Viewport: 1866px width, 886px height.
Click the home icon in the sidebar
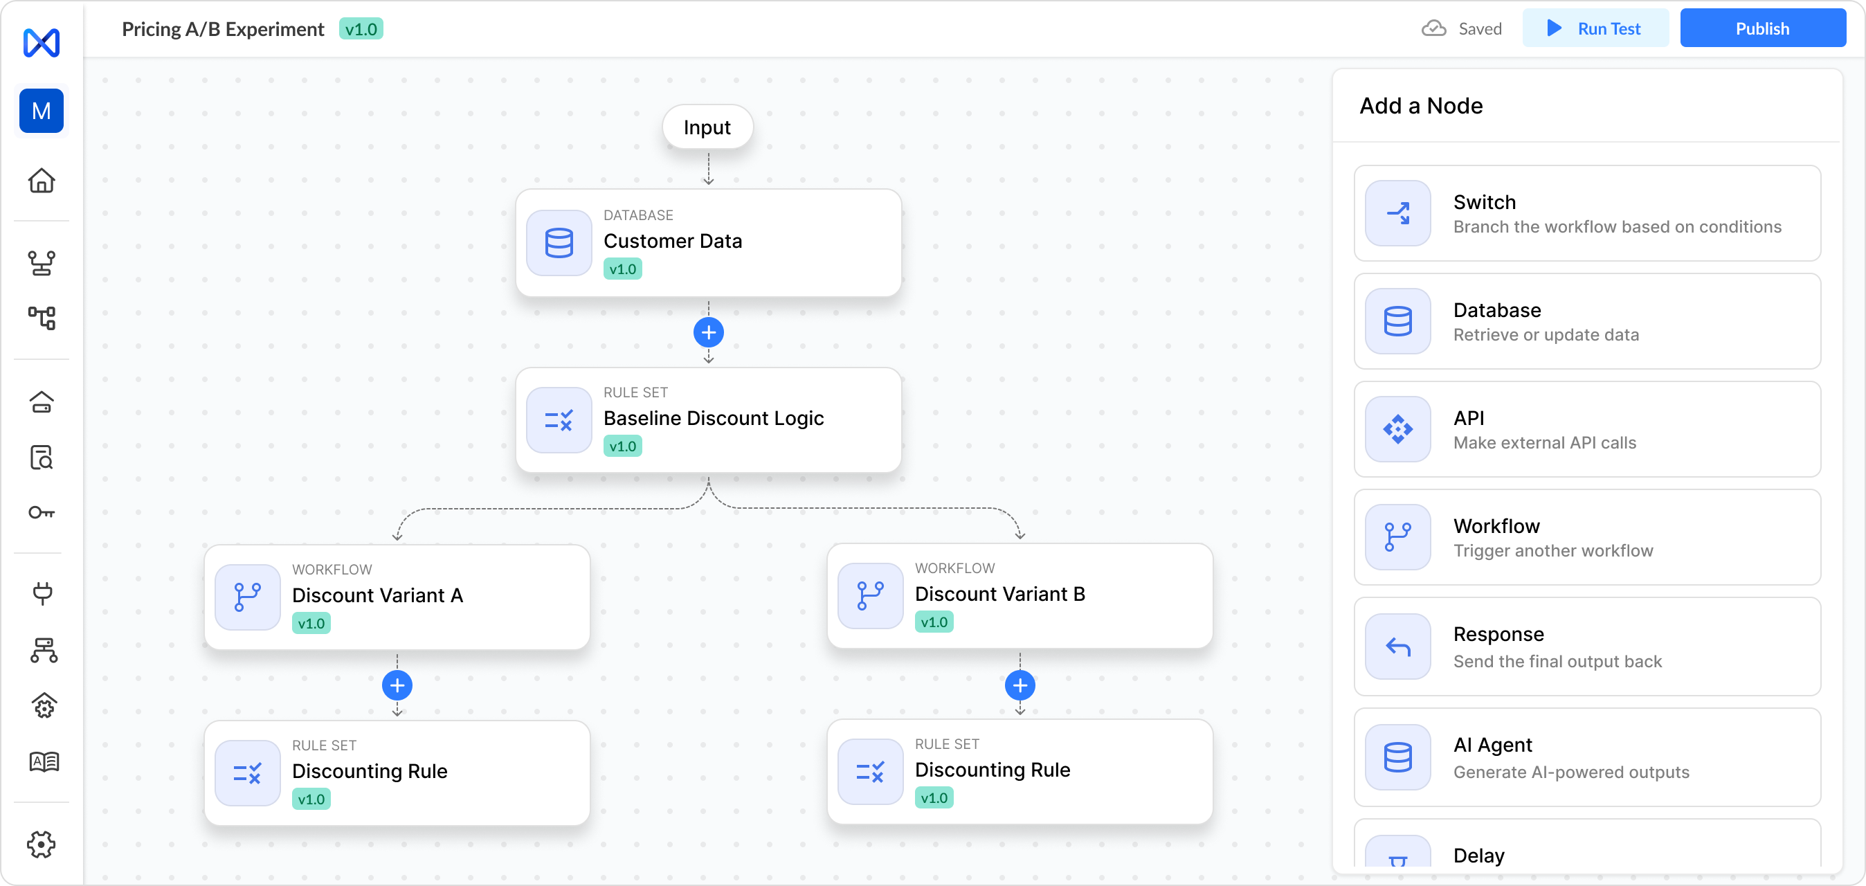click(x=42, y=181)
